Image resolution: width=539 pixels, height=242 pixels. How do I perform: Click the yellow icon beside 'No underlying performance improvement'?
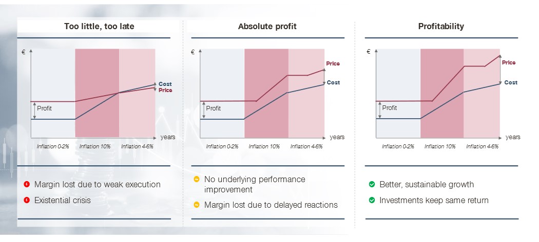(x=197, y=179)
